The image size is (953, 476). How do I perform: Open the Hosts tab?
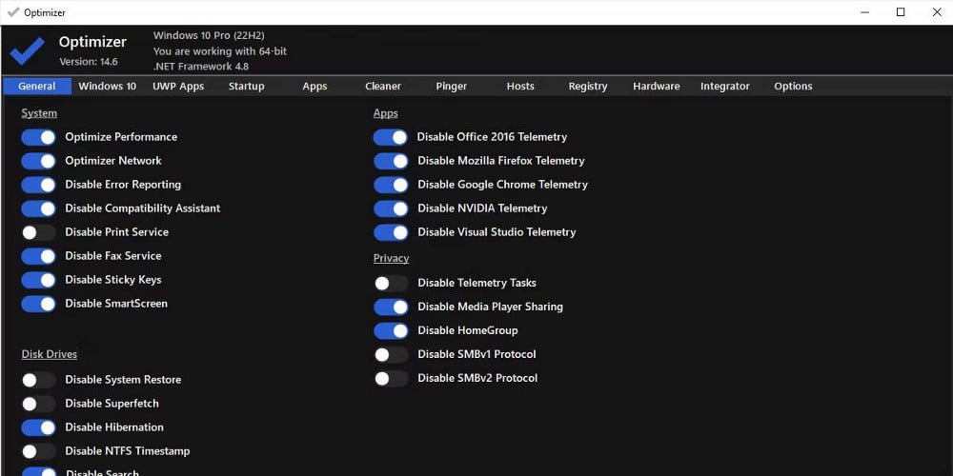tap(520, 87)
